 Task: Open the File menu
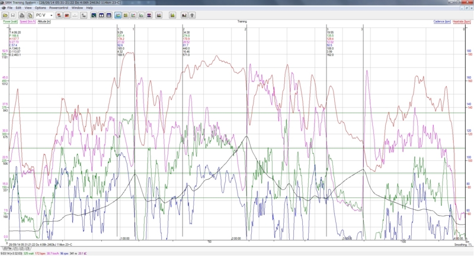(x=10, y=8)
